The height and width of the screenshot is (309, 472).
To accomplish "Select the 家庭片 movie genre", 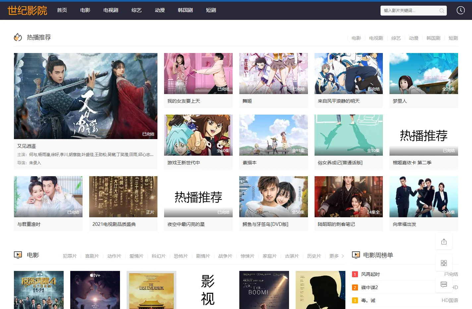I will [x=269, y=256].
